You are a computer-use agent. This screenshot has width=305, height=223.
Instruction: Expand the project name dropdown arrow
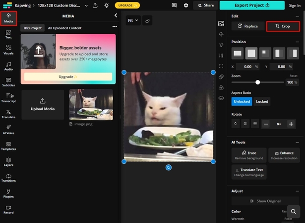click(x=85, y=5)
